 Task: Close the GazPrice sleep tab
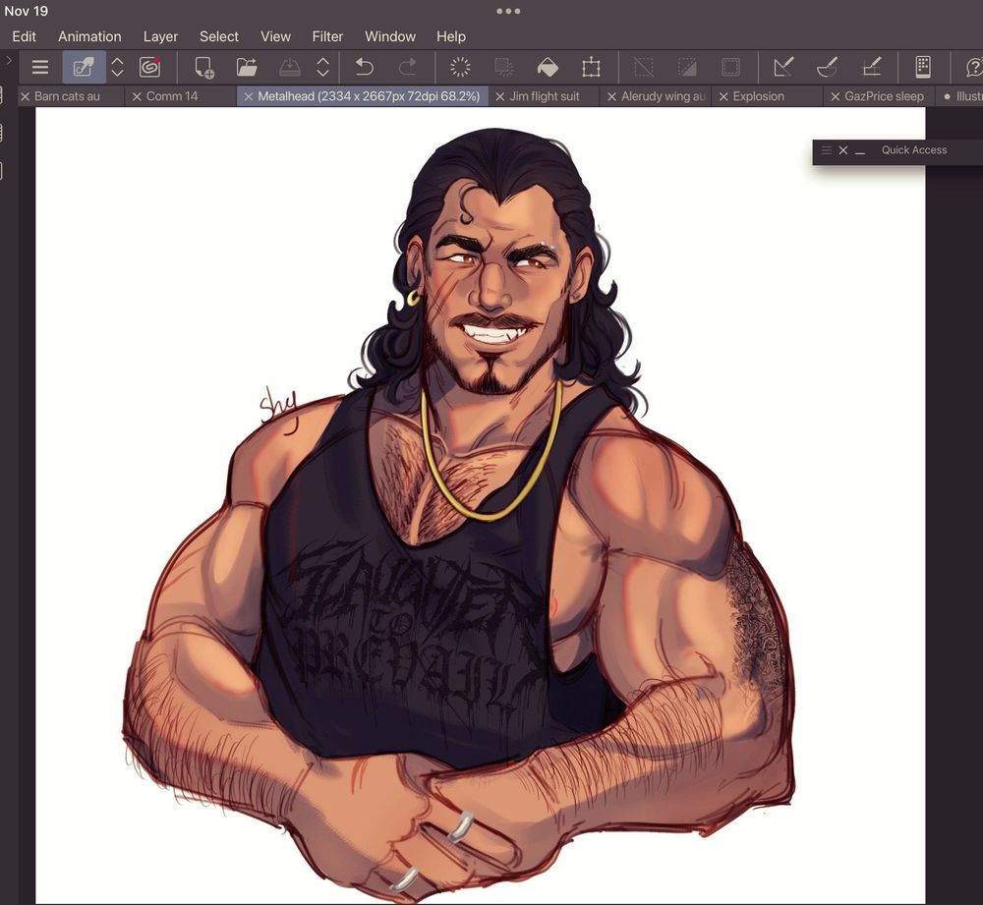click(835, 96)
